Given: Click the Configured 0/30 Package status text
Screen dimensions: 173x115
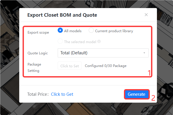Looking at the screenshot, I should tap(106, 66).
